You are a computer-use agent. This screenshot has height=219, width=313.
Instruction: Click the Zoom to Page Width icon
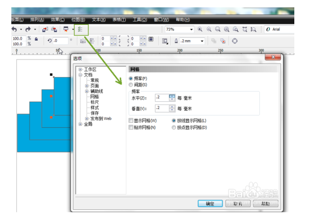245,29
